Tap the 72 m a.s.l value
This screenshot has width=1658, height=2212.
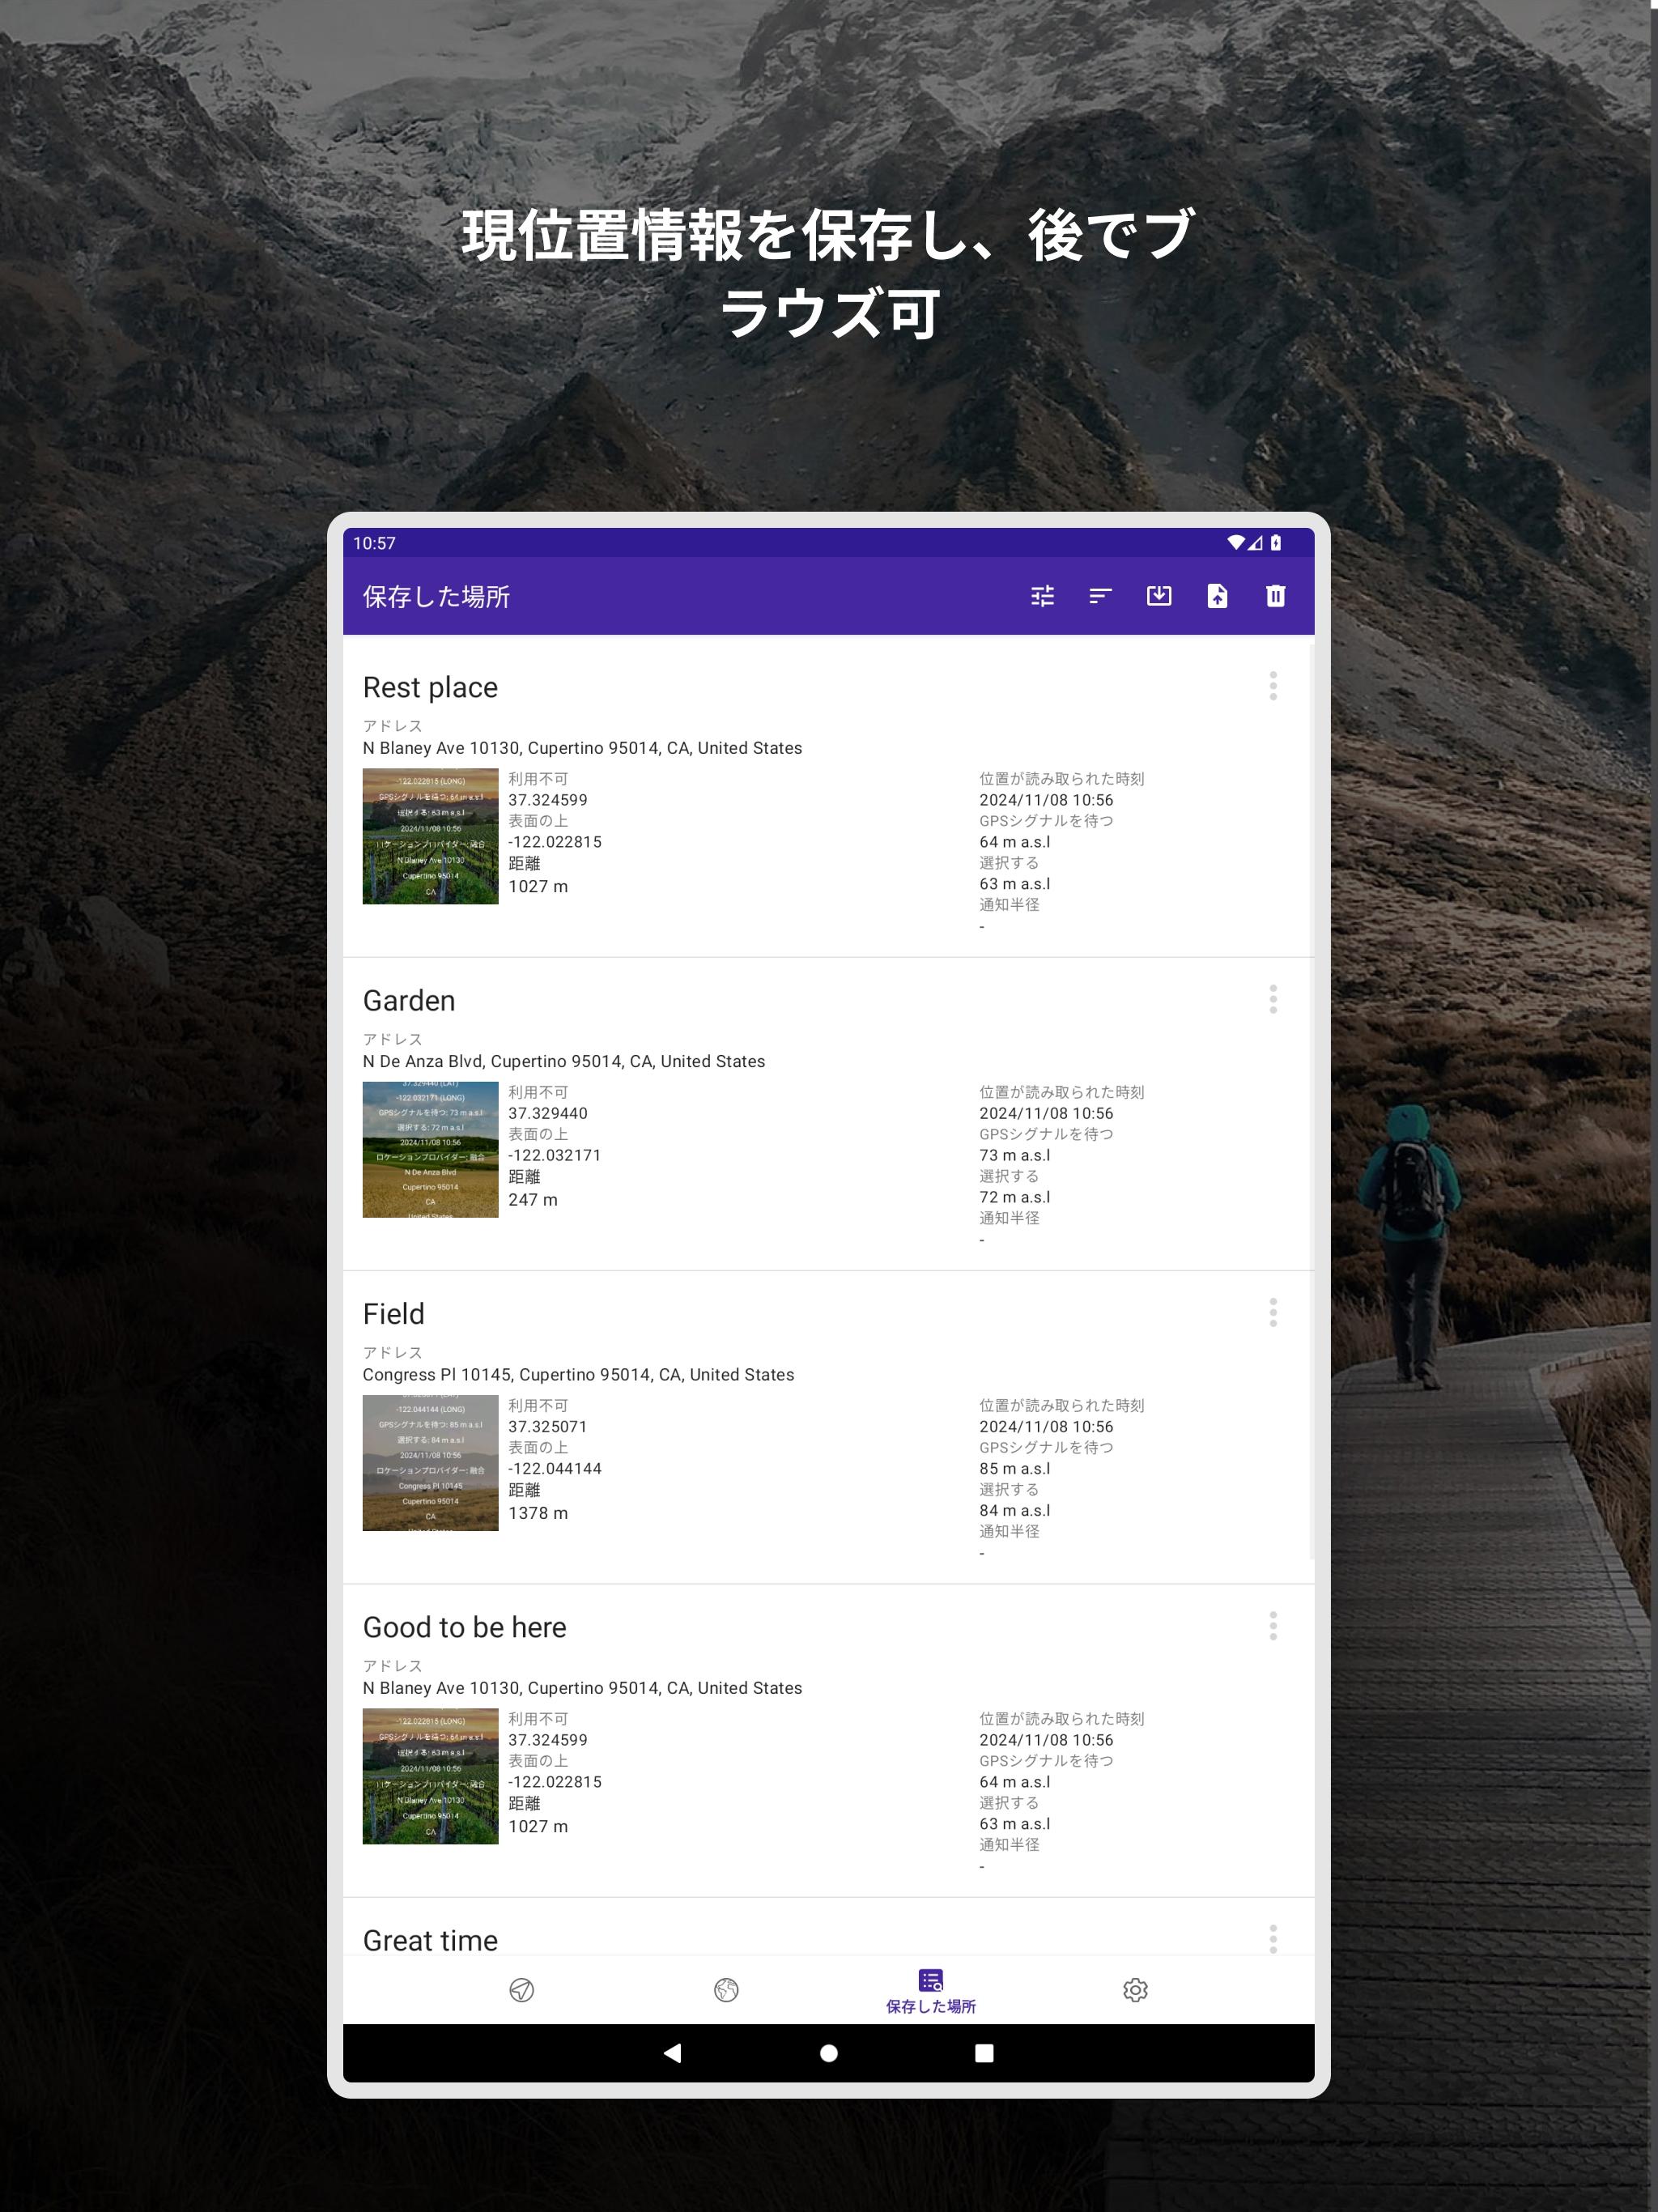(x=1015, y=1197)
